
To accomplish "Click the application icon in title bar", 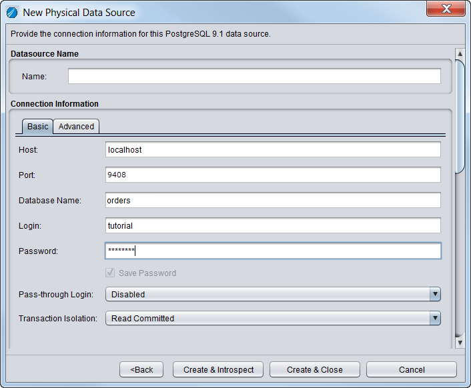I will tap(12, 12).
